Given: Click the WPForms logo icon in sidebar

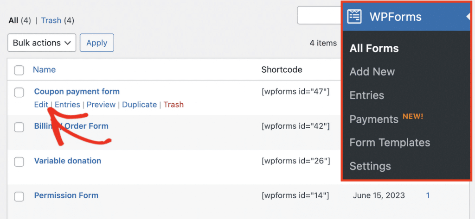Looking at the screenshot, I should (354, 17).
